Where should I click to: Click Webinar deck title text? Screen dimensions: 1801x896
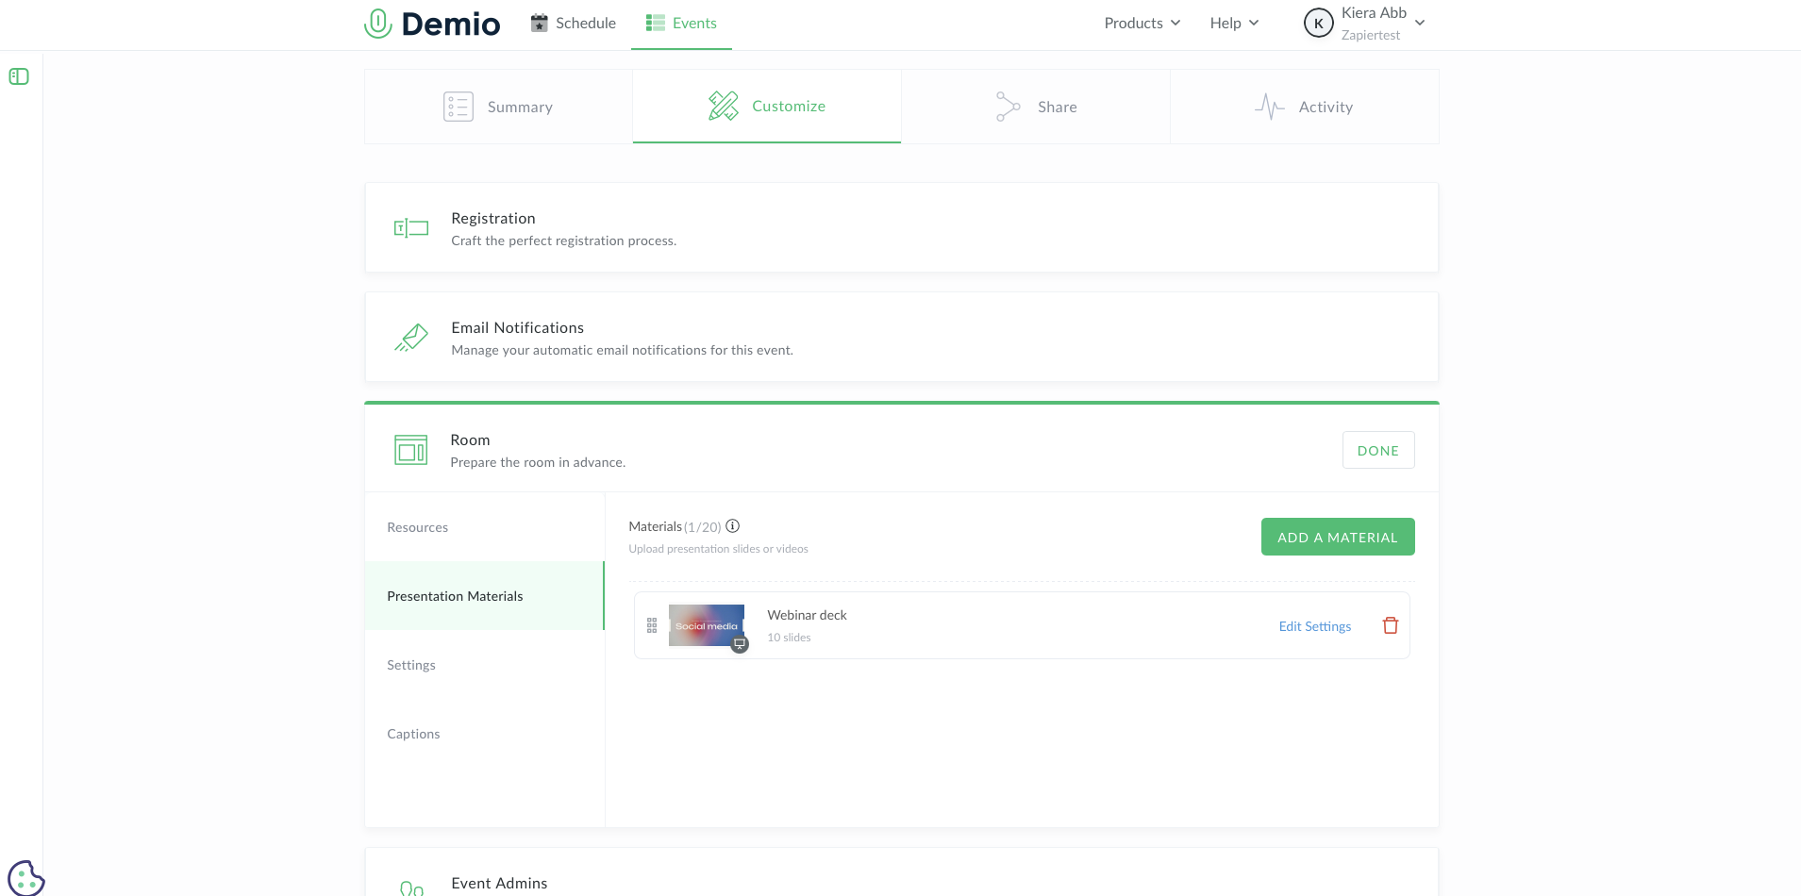807,615
